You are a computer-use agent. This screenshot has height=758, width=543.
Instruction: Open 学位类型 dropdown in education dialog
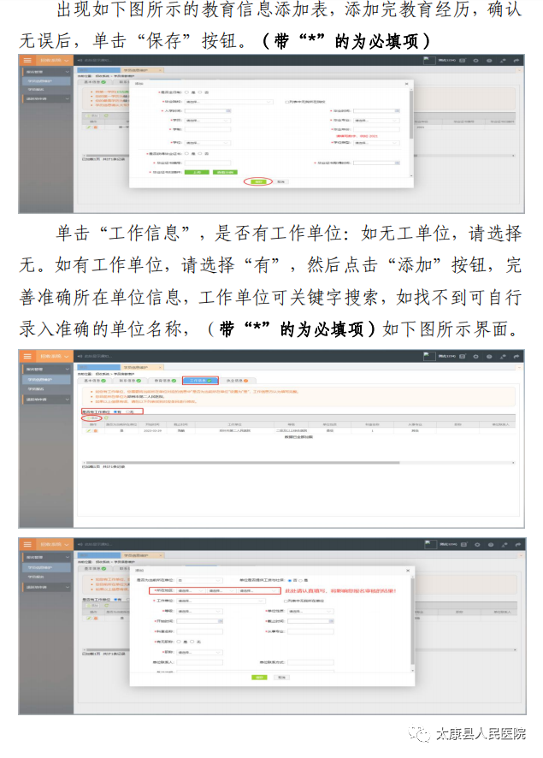point(376,143)
